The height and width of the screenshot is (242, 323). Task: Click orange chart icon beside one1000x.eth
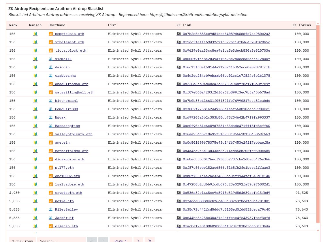[x=51, y=176]
